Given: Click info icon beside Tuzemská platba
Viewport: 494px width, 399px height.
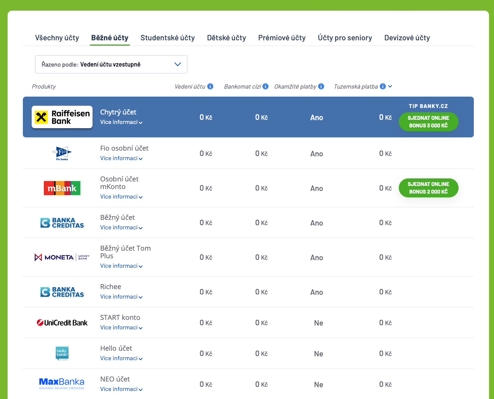Looking at the screenshot, I should coord(383,86).
